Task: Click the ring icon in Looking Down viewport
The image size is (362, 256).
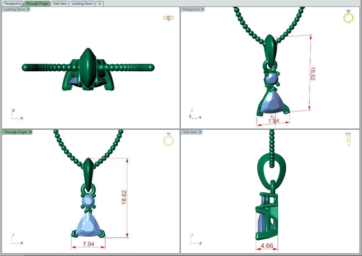Action: pyautogui.click(x=169, y=18)
